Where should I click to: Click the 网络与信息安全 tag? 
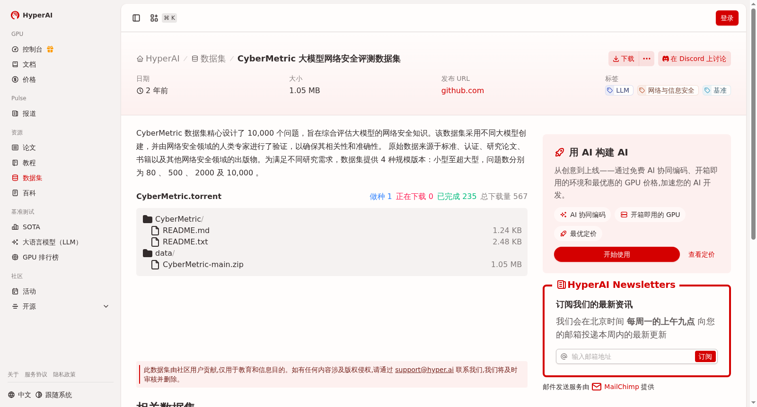click(668, 90)
